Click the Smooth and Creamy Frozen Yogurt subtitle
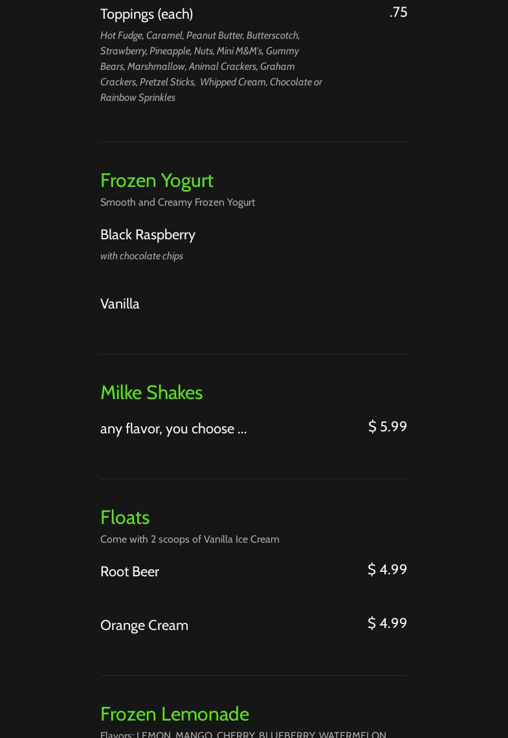 pos(177,202)
